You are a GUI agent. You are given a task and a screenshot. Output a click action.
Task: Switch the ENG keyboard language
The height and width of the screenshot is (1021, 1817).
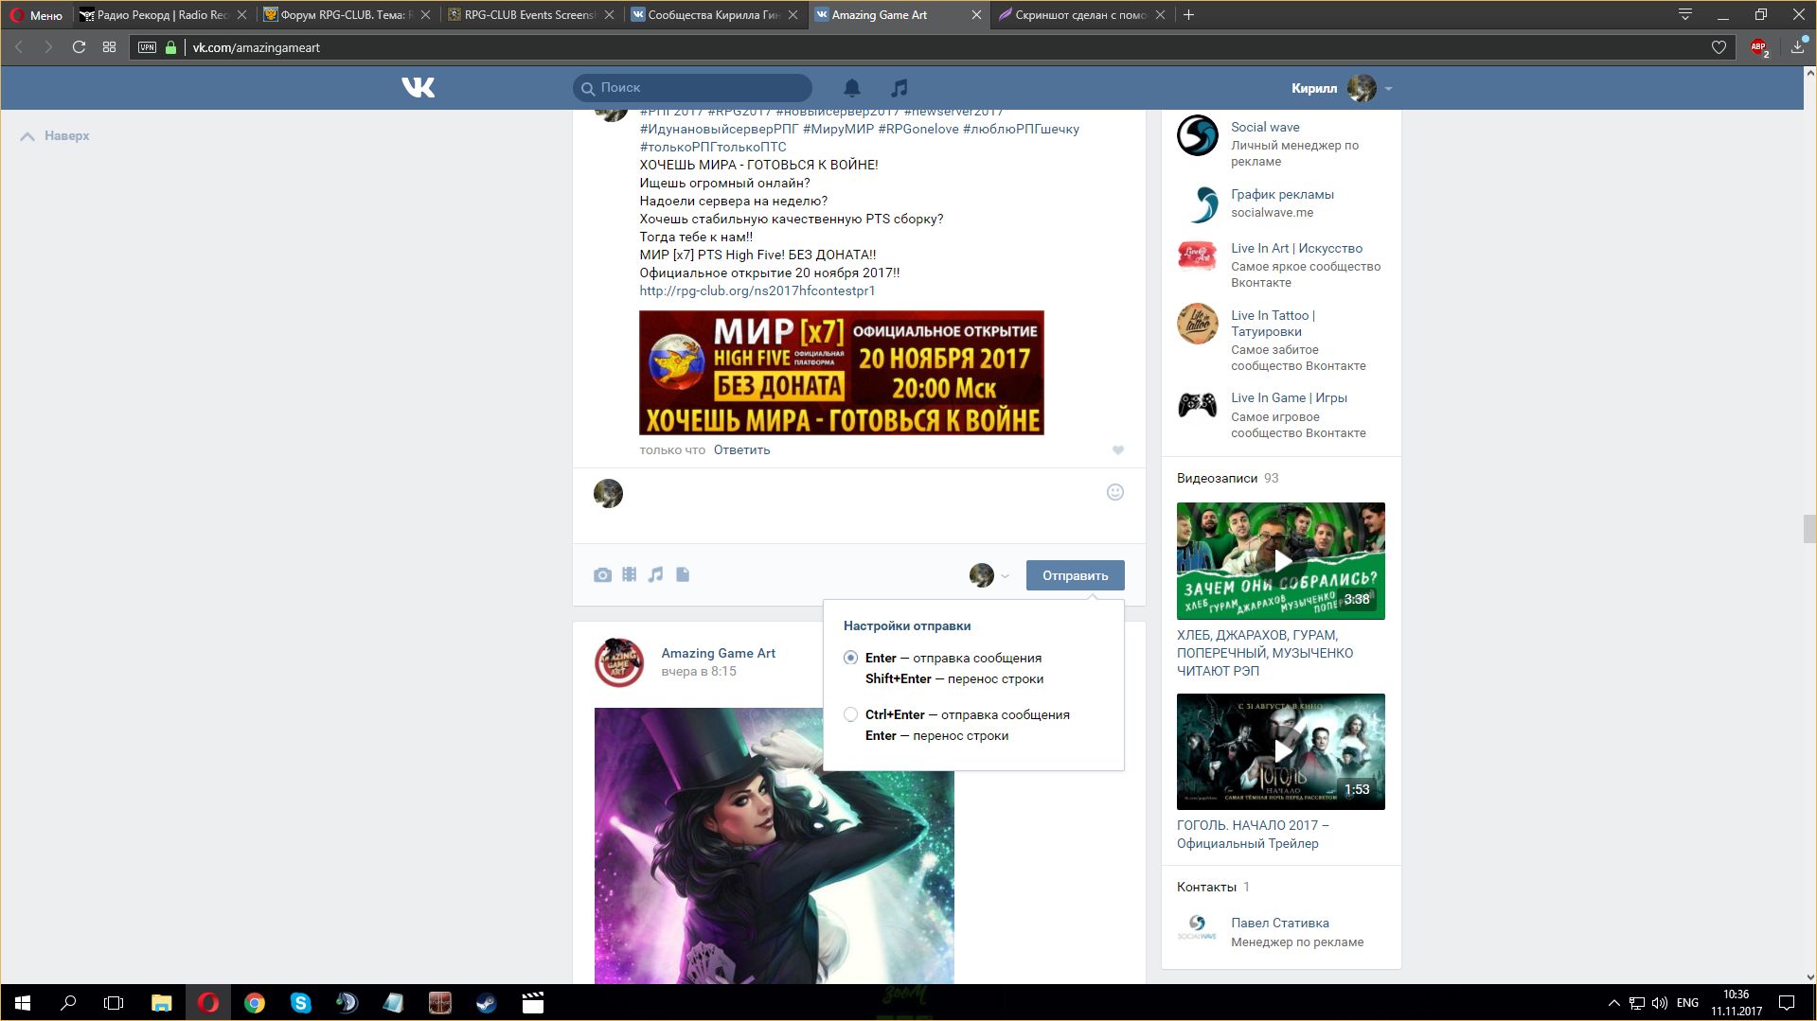pyautogui.click(x=1687, y=1003)
